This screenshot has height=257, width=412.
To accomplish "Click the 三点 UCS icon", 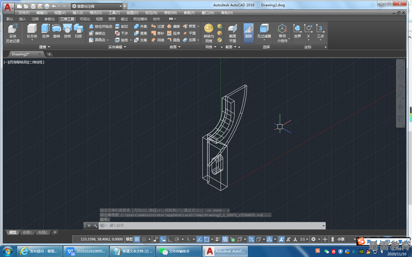I will [320, 31].
